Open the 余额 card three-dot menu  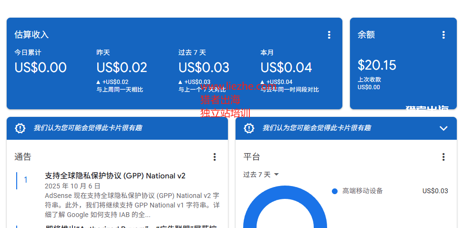tap(443, 35)
